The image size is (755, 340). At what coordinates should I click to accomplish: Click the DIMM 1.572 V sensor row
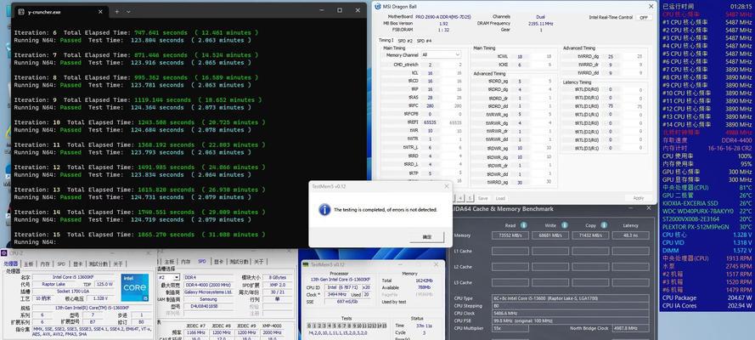point(707,251)
